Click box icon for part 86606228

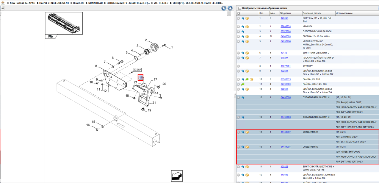(x=247, y=27)
